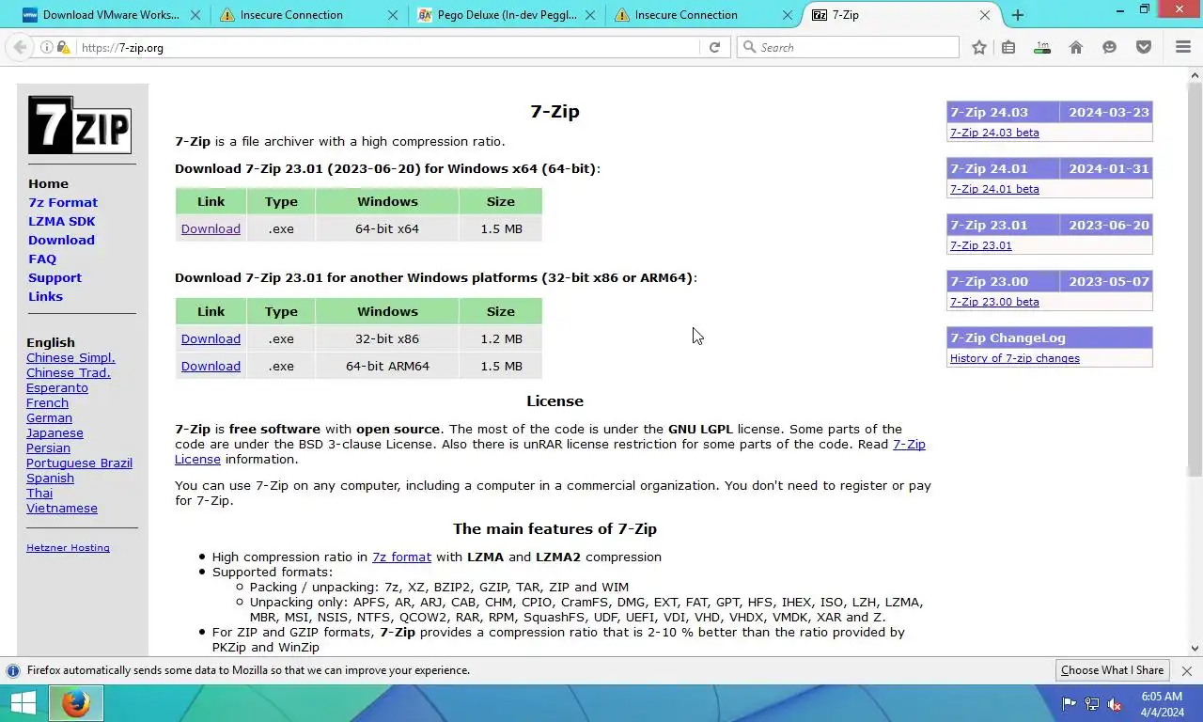Switch language to Portuguese Brazil
The width and height of the screenshot is (1203, 722).
[79, 463]
